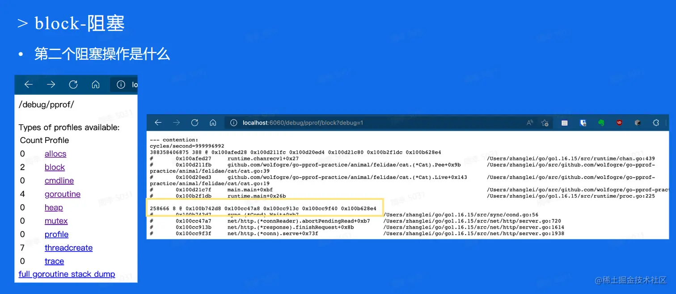Click the '第二个阻塞操作是什么' bullet text
The image size is (676, 294).
pos(102,55)
